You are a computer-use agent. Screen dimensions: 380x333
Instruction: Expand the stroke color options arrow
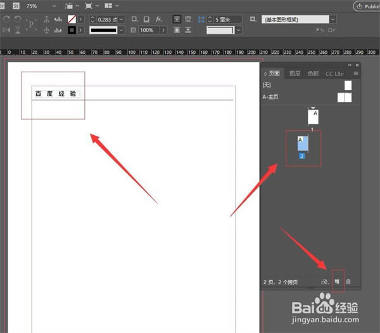81,30
